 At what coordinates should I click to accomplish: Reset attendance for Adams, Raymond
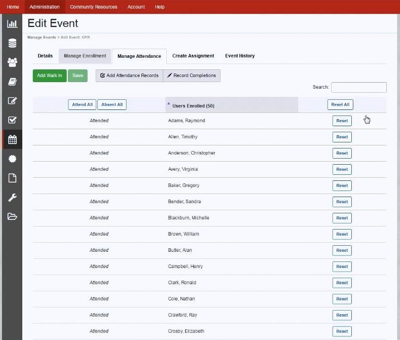click(342, 121)
